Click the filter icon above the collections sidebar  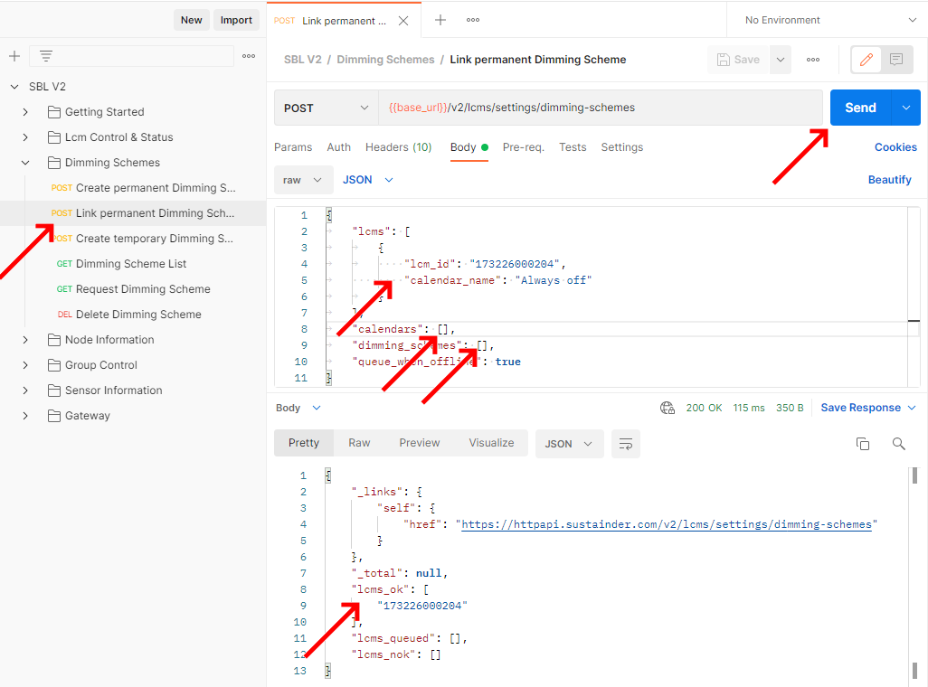pyautogui.click(x=45, y=55)
